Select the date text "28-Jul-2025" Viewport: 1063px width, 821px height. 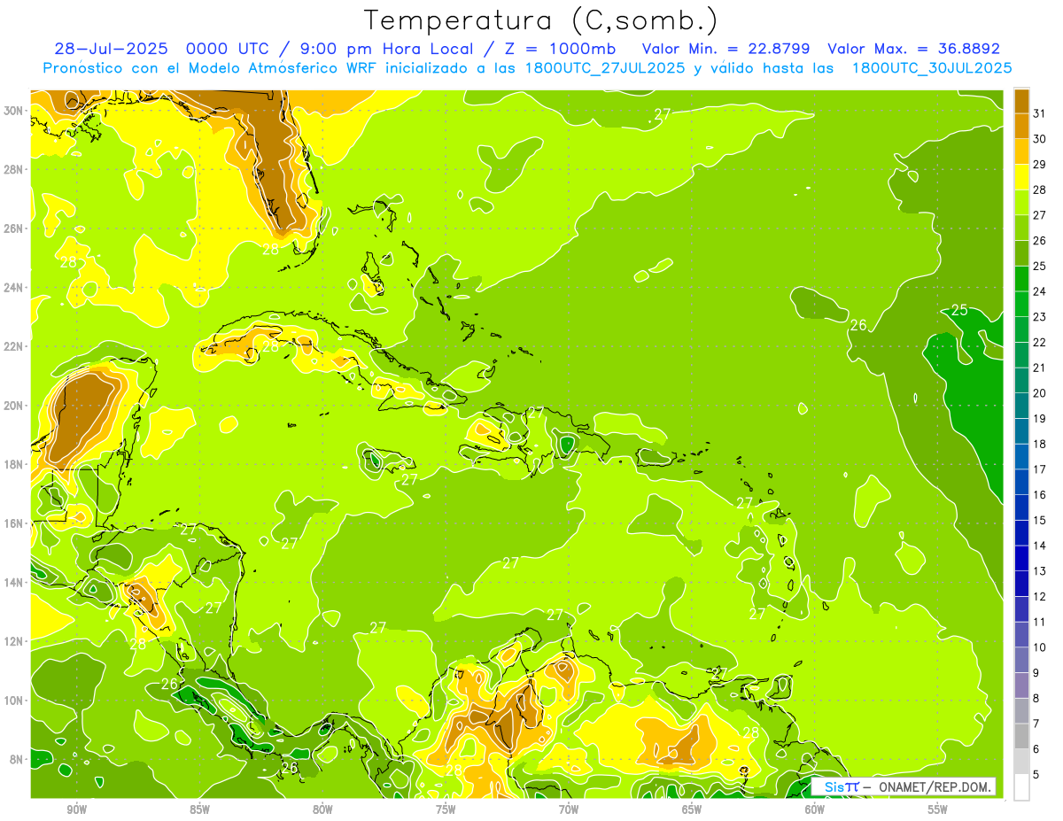click(113, 49)
